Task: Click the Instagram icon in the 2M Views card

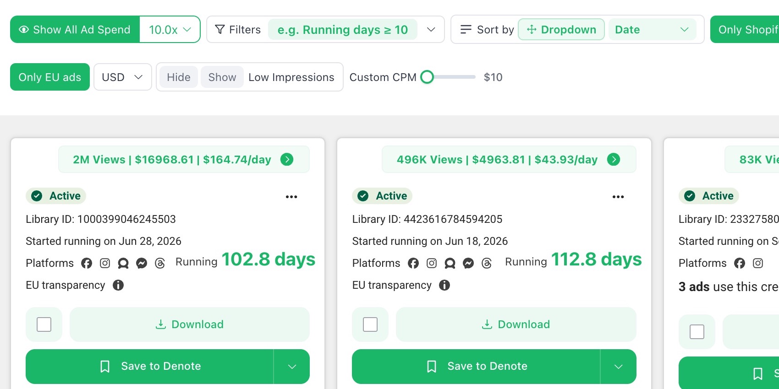Action: pos(105,263)
